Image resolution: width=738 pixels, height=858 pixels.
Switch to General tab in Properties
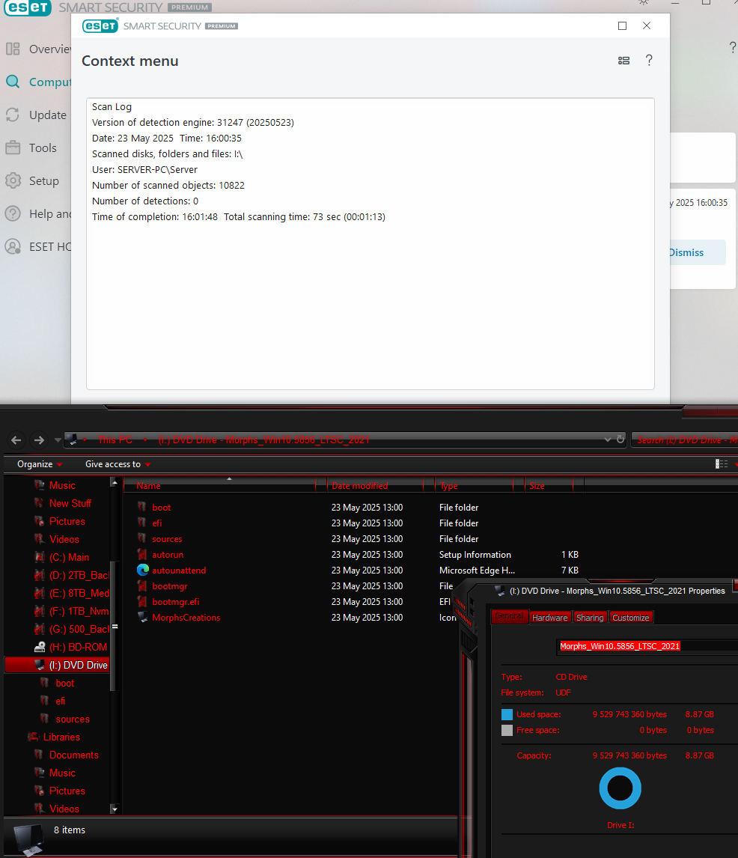509,616
